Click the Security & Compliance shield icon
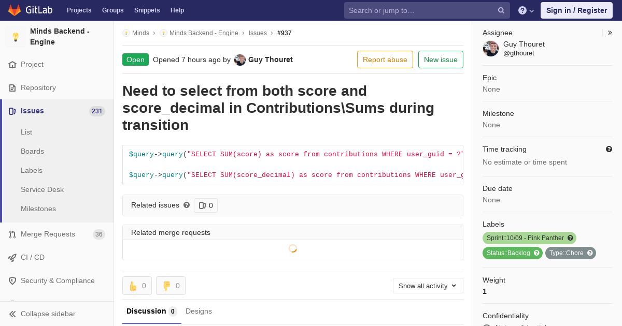Image resolution: width=622 pixels, height=326 pixels. tap(12, 281)
